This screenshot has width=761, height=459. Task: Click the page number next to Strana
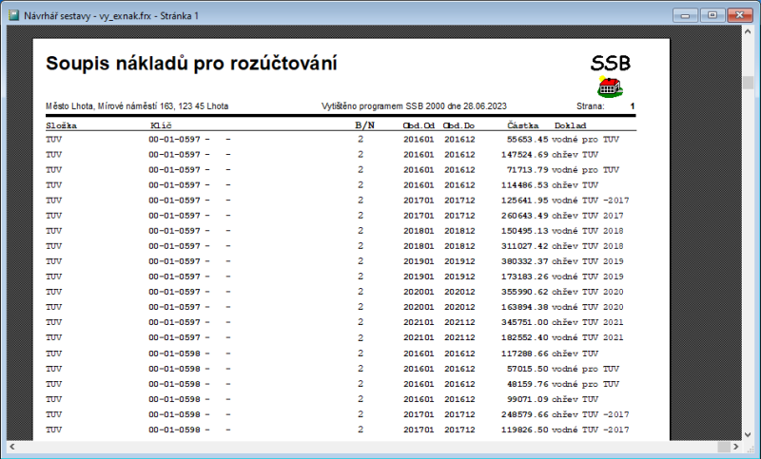point(633,106)
